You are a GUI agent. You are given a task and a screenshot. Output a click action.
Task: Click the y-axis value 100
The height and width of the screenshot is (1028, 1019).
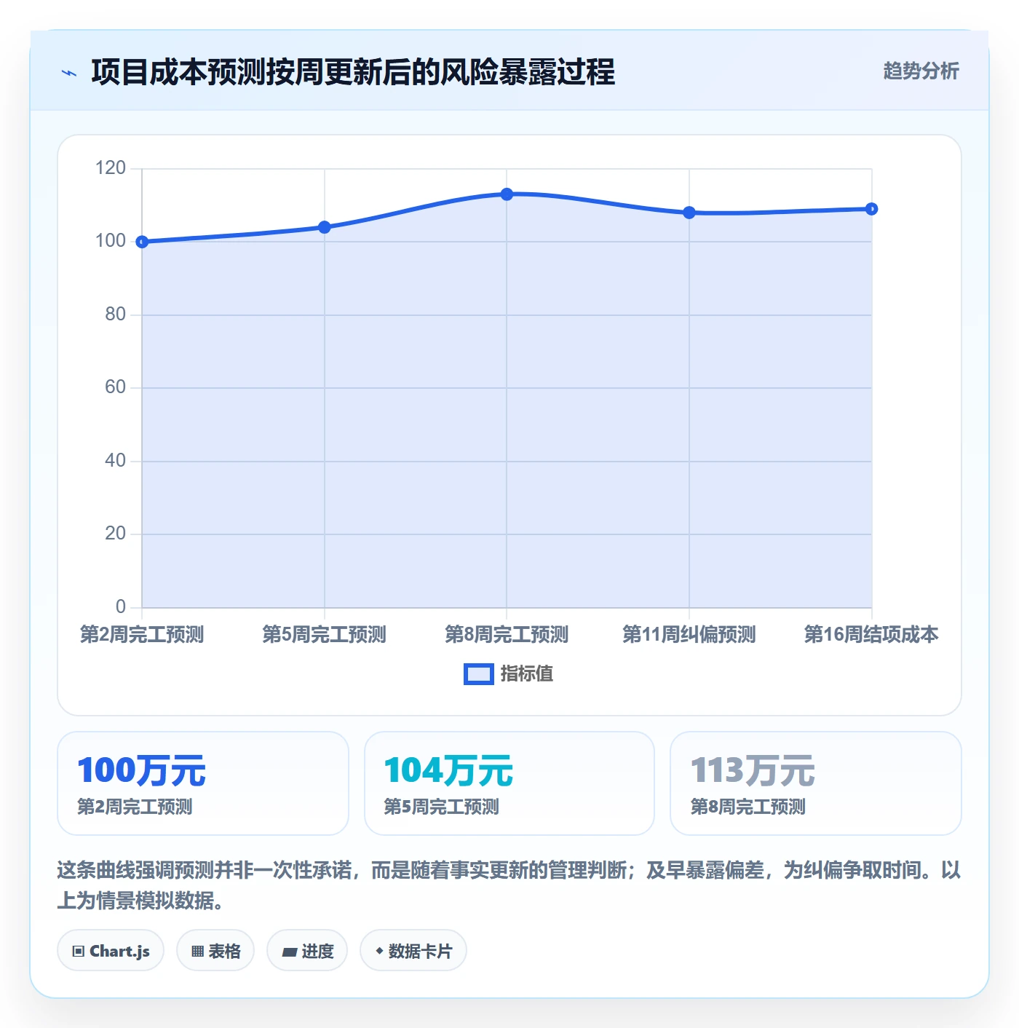(111, 241)
